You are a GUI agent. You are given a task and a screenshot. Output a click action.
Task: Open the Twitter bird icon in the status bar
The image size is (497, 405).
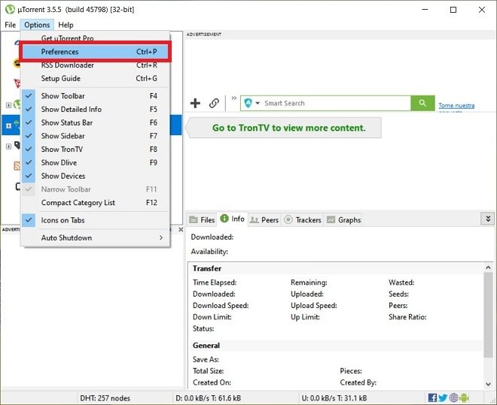click(443, 397)
